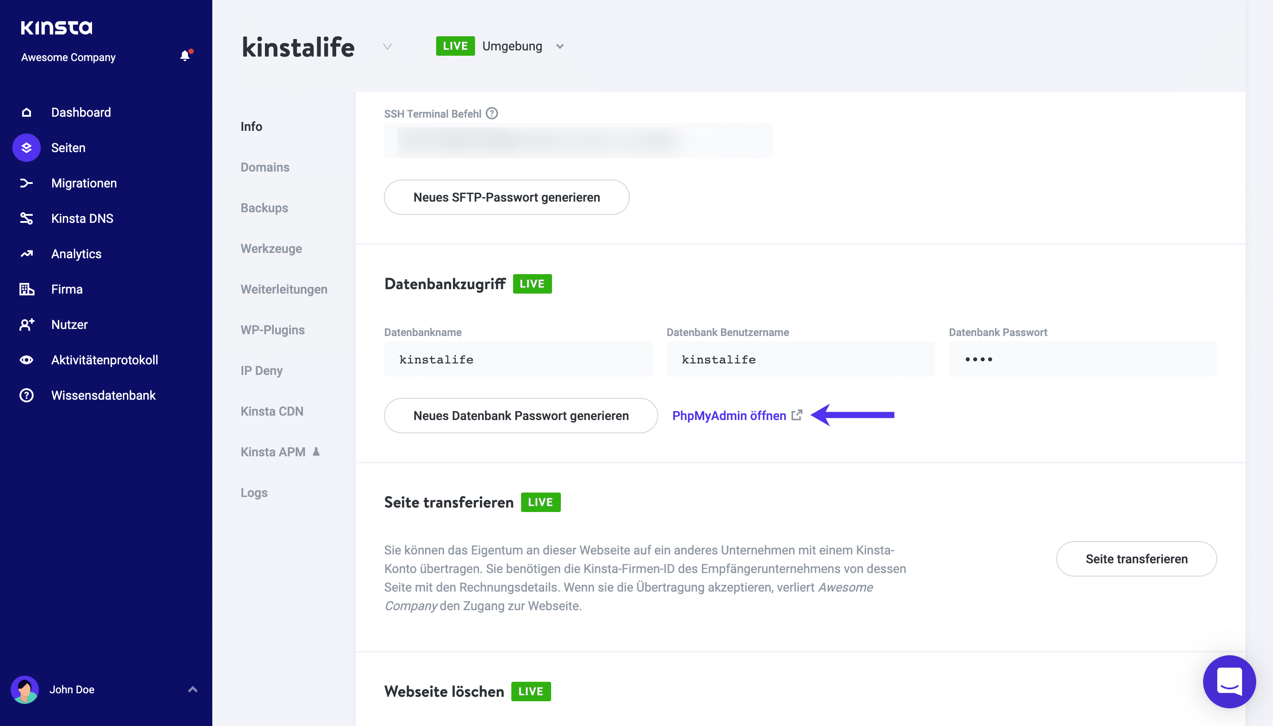
Task: Click the Wissensdatenbank question mark icon
Action: (x=27, y=395)
